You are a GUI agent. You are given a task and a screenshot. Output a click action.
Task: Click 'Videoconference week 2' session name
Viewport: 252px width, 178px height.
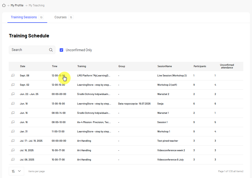click(x=171, y=150)
